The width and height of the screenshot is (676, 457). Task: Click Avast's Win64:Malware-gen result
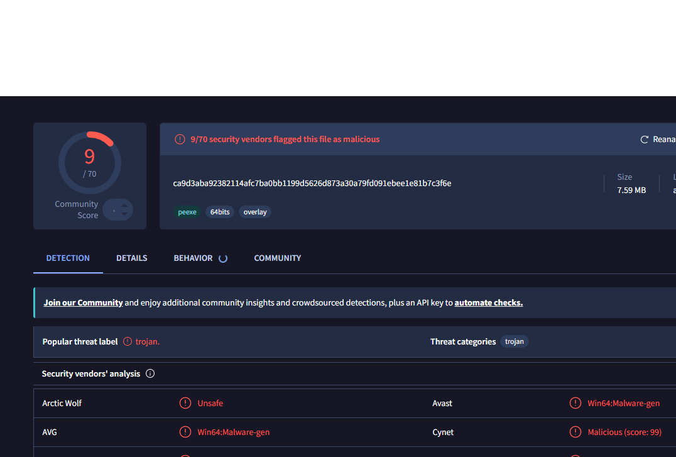(x=623, y=403)
